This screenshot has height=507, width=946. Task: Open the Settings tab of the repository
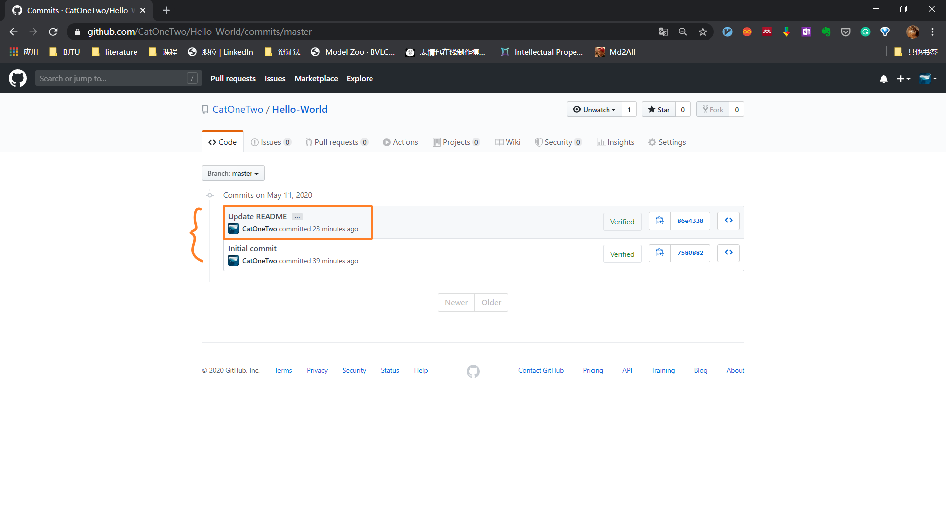[x=667, y=142]
